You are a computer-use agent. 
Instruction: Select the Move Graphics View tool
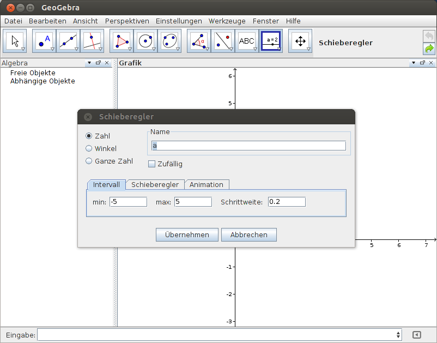click(x=300, y=40)
